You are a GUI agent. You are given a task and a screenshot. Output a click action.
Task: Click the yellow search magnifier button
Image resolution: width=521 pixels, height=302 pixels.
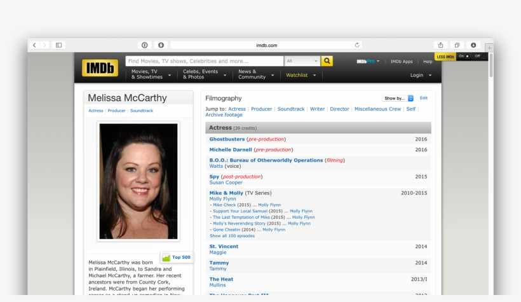click(x=327, y=61)
